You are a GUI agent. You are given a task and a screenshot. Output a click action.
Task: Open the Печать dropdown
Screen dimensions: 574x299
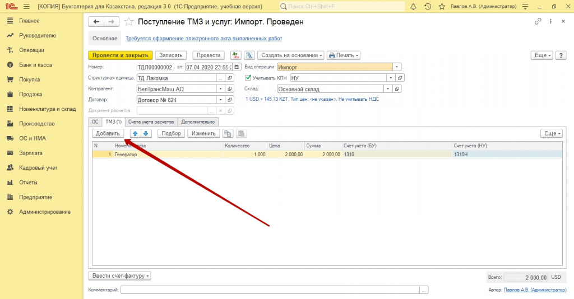344,55
